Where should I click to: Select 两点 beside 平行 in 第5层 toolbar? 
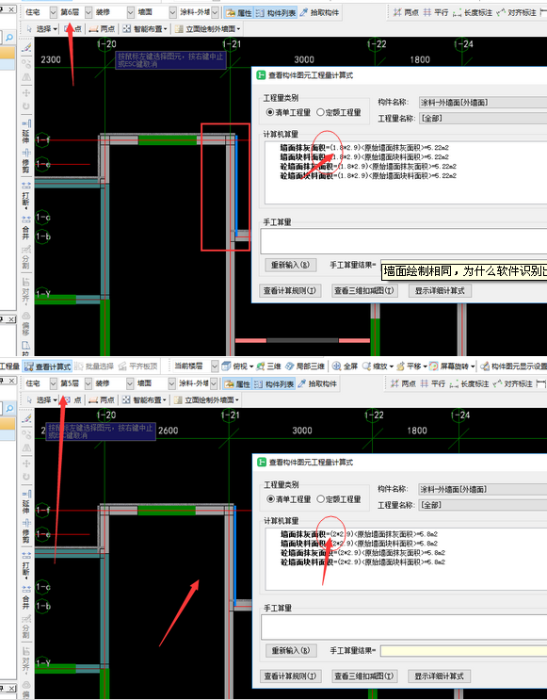(403, 384)
